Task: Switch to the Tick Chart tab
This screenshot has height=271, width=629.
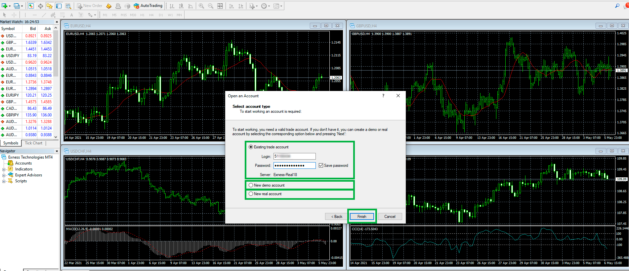Action: click(33, 143)
